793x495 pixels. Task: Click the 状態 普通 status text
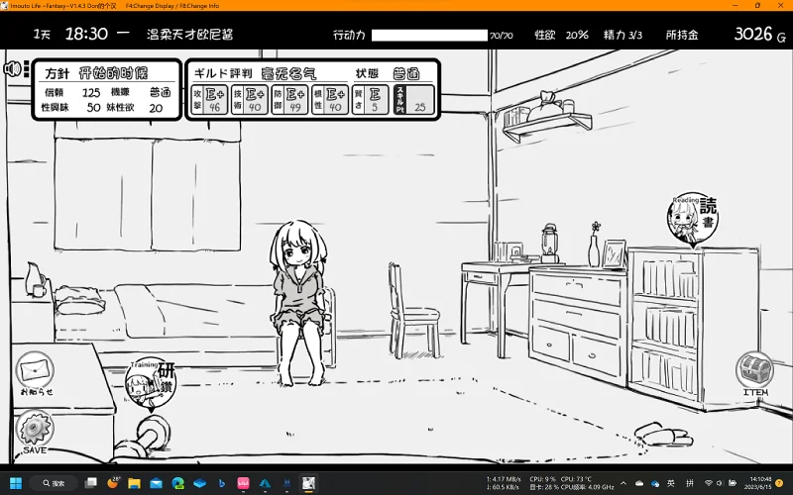[388, 73]
